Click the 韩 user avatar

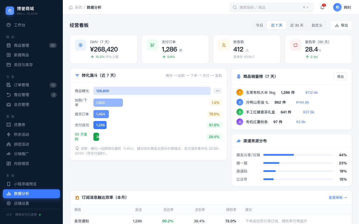tap(337, 7)
